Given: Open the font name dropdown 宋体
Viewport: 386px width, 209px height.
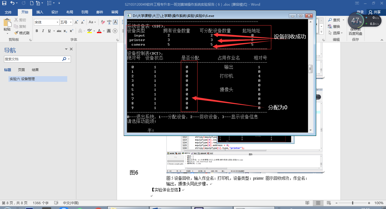Looking at the screenshot, I should tap(58, 22).
